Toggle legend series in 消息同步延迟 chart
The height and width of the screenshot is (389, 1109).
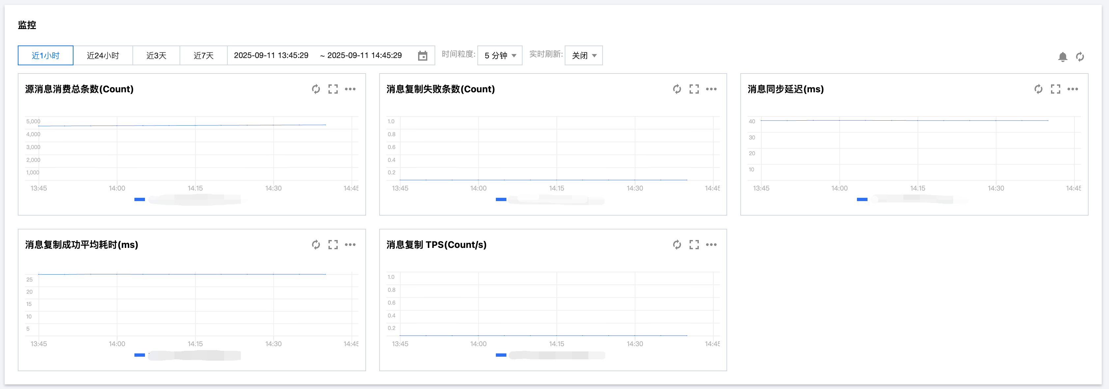coord(862,199)
